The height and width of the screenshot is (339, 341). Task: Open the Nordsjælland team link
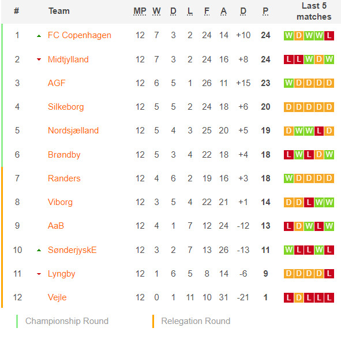(x=73, y=131)
